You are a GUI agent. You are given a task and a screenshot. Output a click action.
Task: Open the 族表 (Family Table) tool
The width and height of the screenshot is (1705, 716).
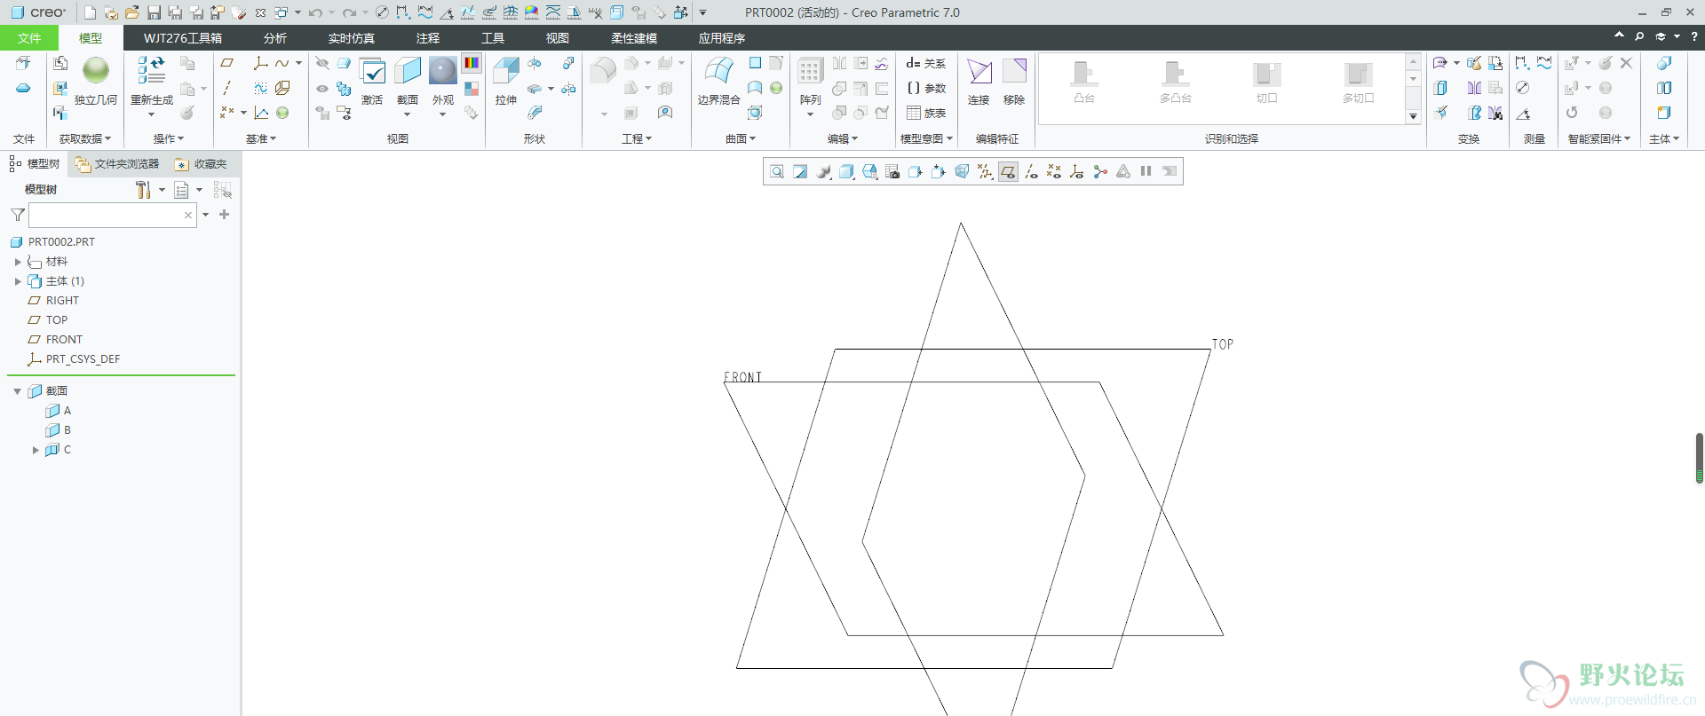pos(926,113)
